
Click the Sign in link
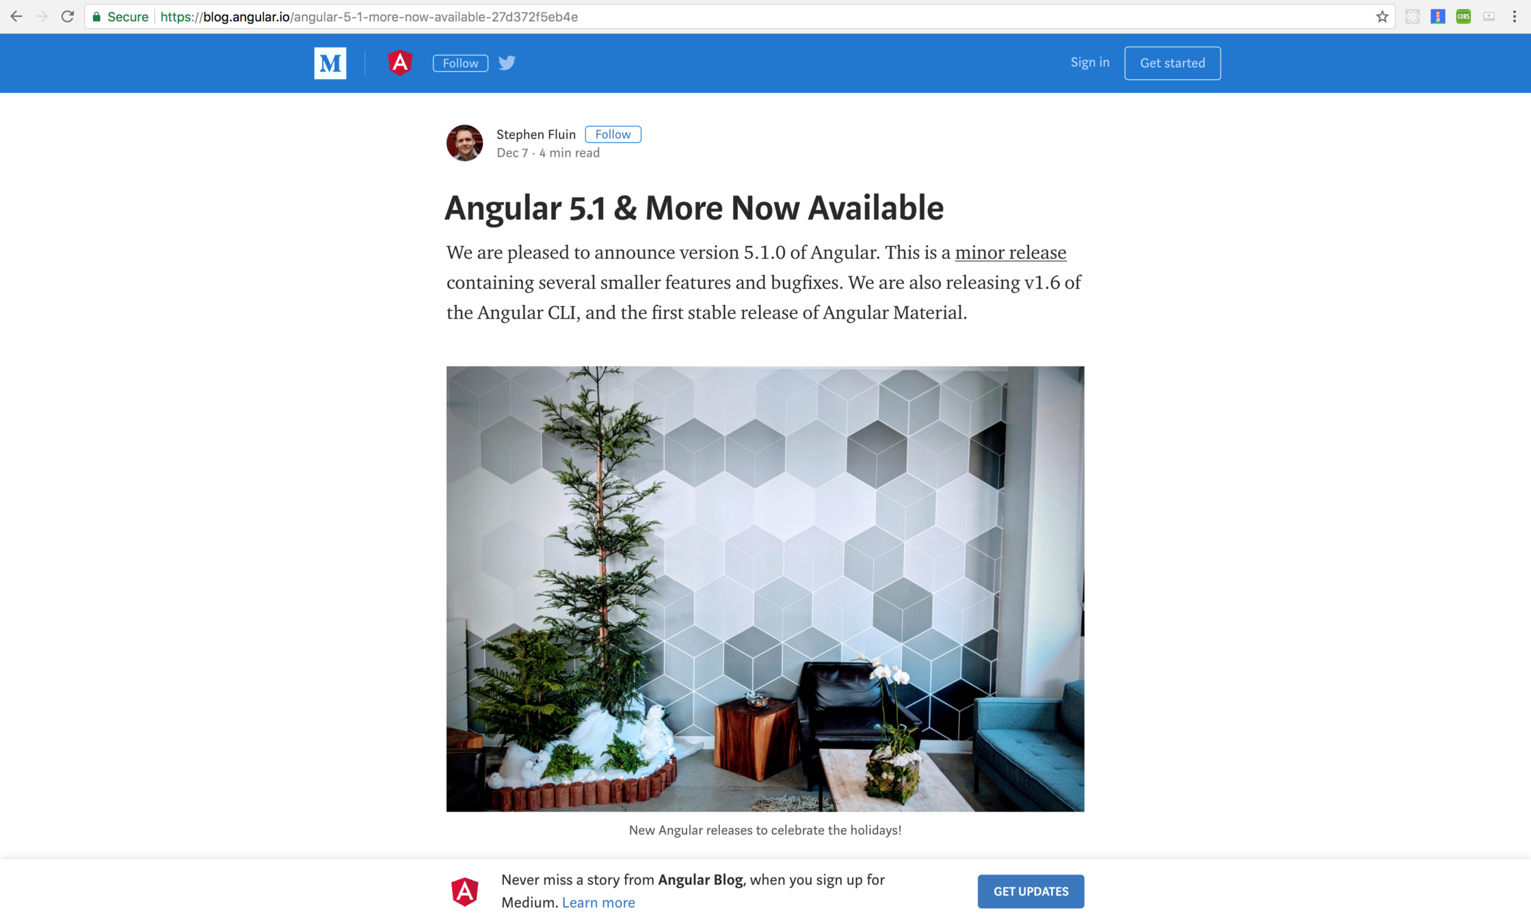(x=1090, y=62)
